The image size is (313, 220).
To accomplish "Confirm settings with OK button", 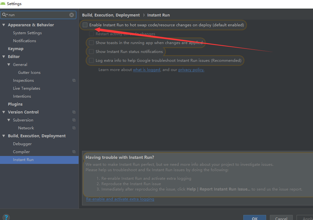I will (x=254, y=218).
